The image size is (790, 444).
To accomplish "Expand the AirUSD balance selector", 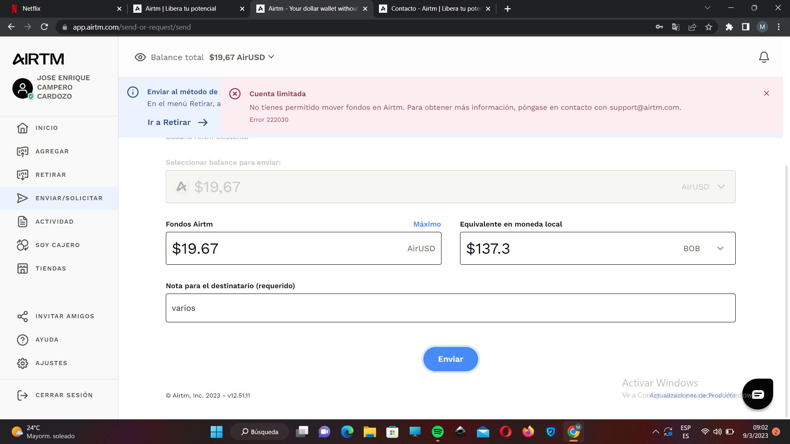I will (x=721, y=187).
